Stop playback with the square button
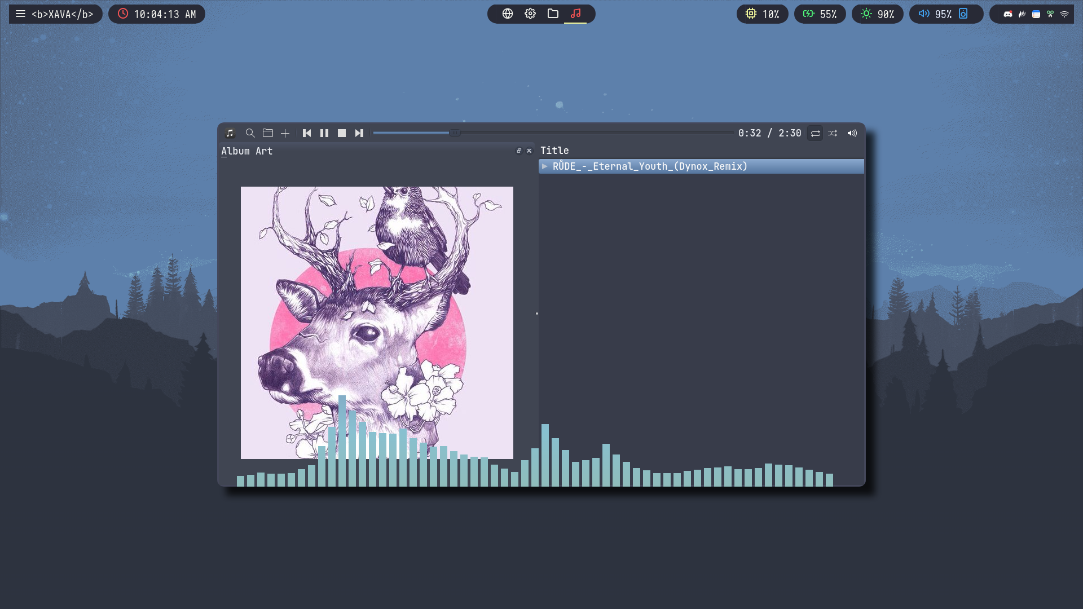 (342, 133)
